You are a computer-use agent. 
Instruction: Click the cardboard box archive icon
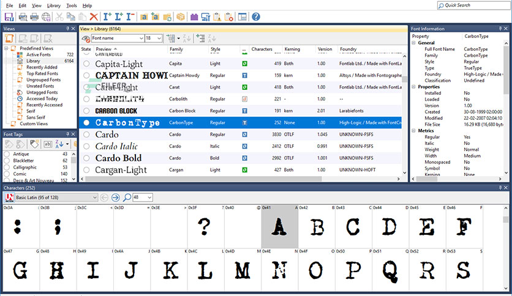pyautogui.click(x=180, y=17)
